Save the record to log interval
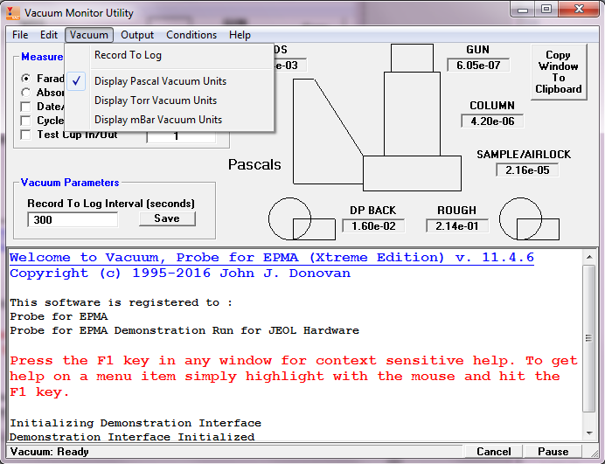Screen dimensions: 605x464 point(167,218)
